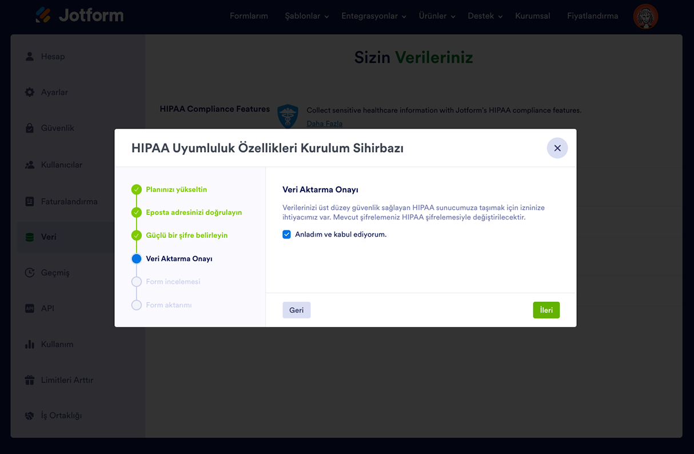Expand the Şablonlar dropdown menu
Screen dimensions: 694x454
click(307, 16)
